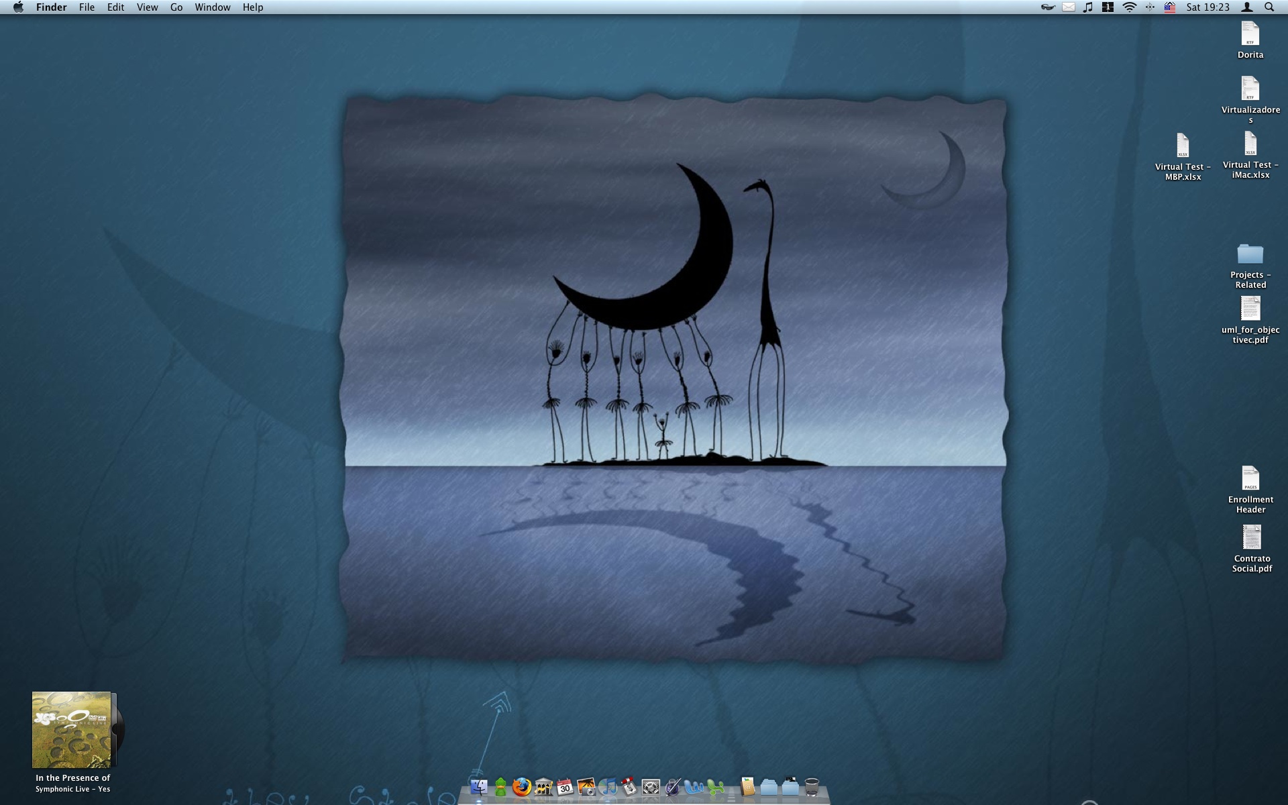The width and height of the screenshot is (1288, 805).
Task: Open iCal from the Dock
Action: click(x=565, y=786)
